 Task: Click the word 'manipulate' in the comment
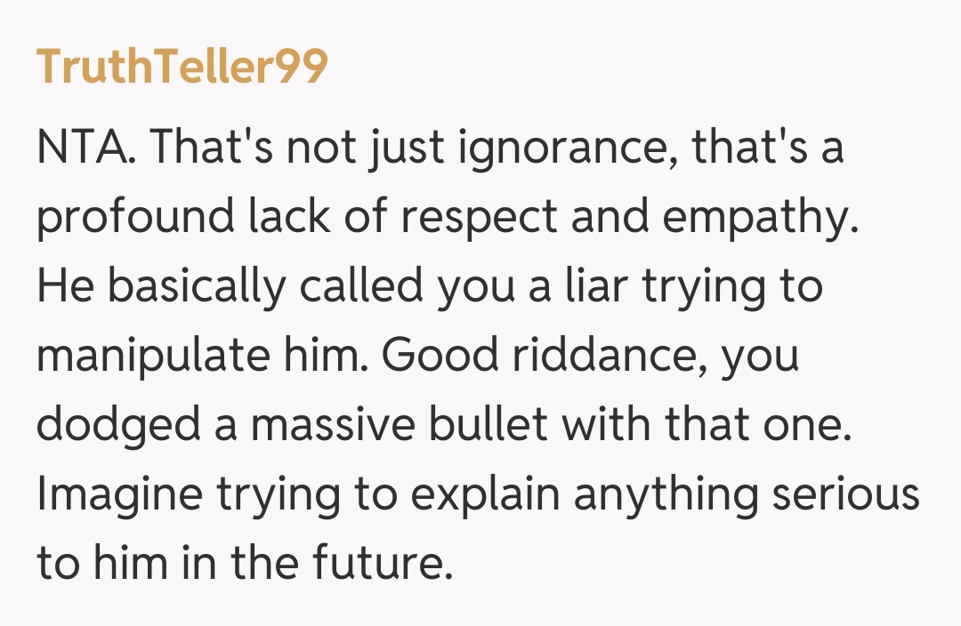point(152,357)
